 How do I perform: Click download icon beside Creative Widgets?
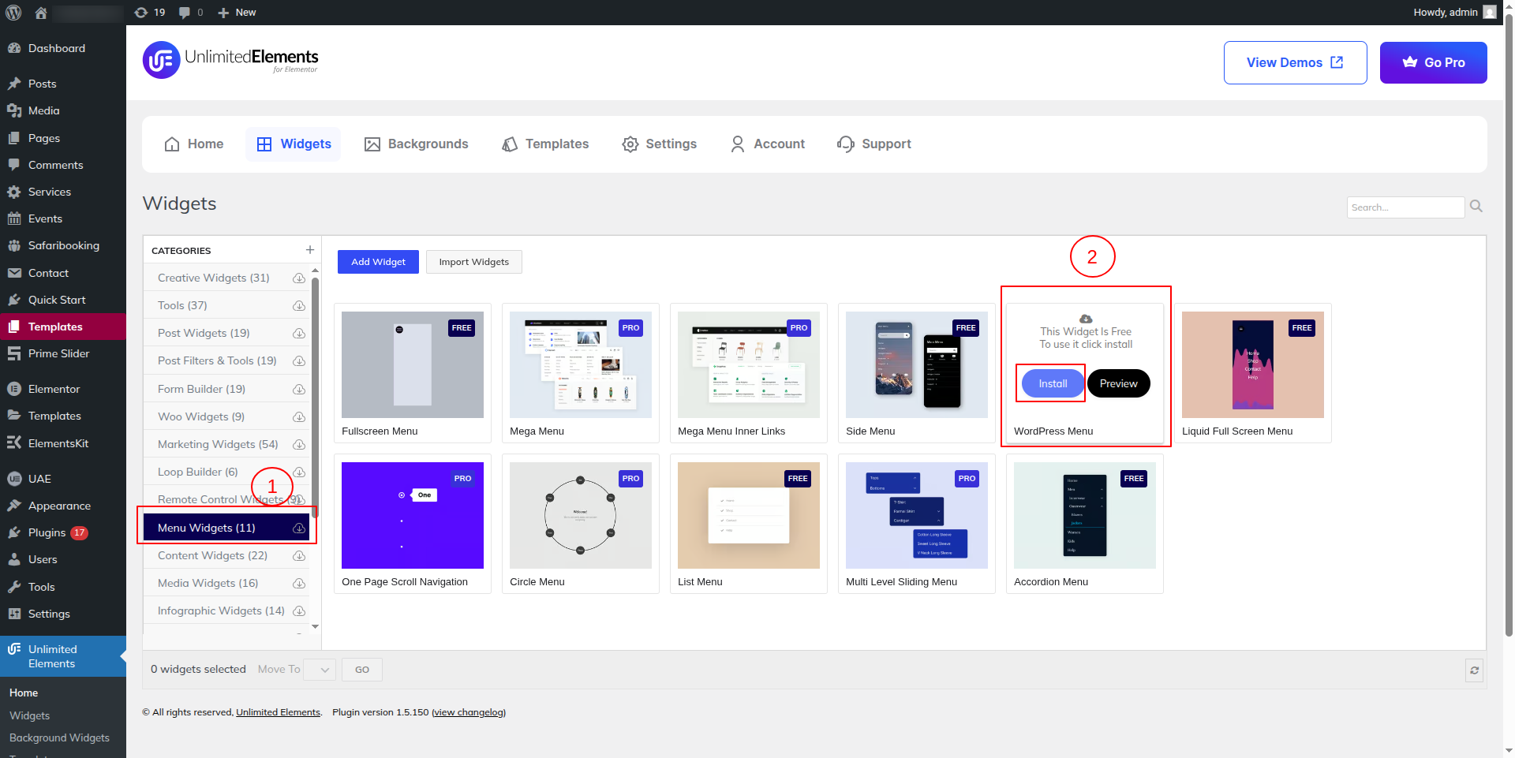click(299, 278)
